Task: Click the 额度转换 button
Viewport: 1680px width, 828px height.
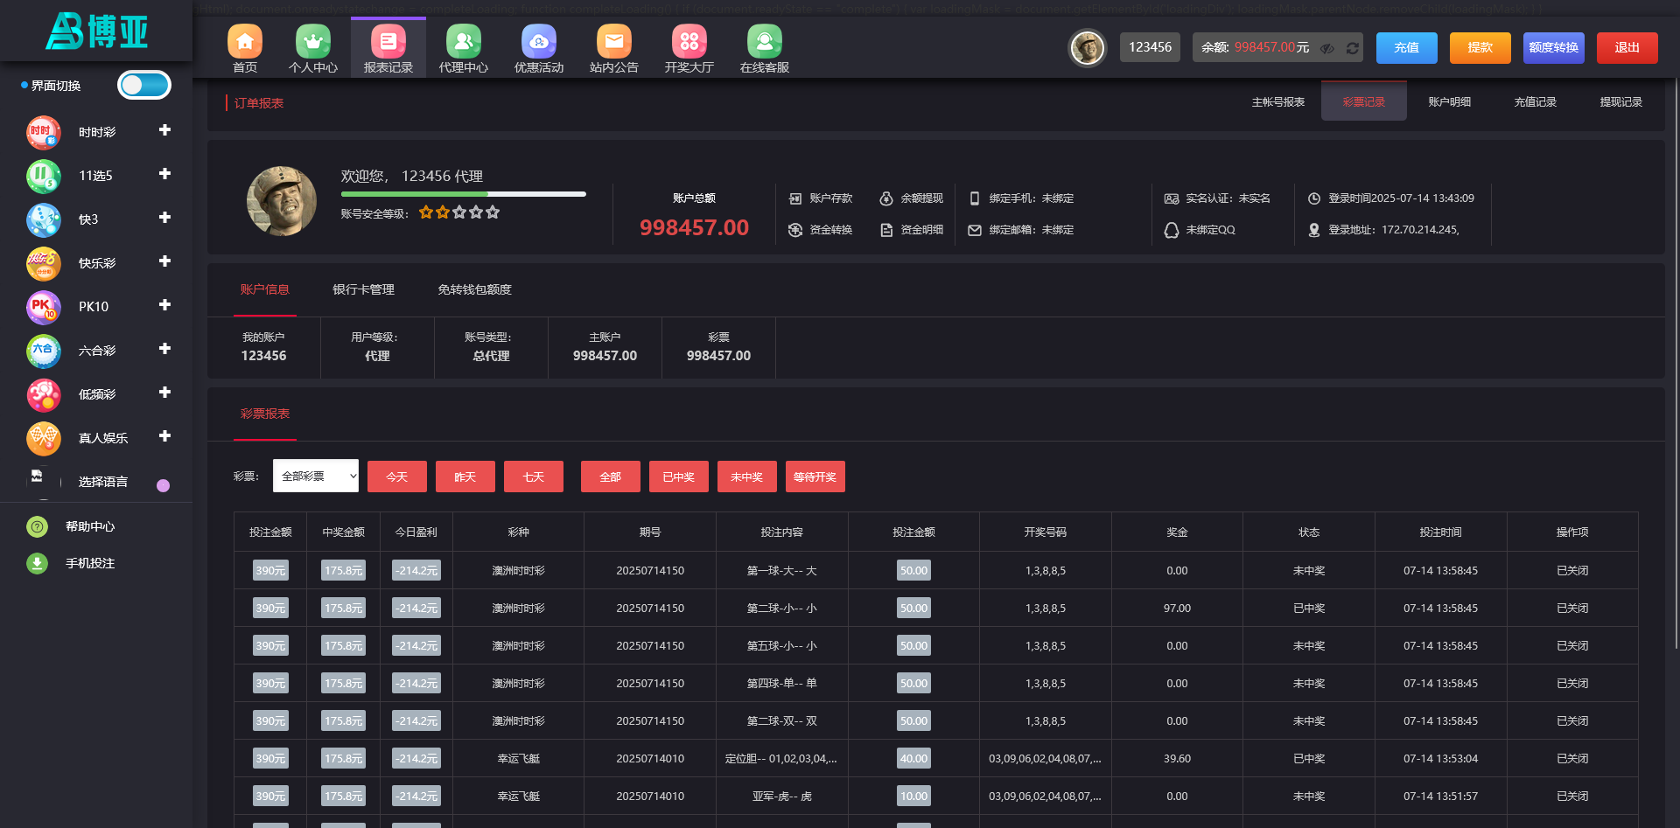Action: tap(1553, 47)
